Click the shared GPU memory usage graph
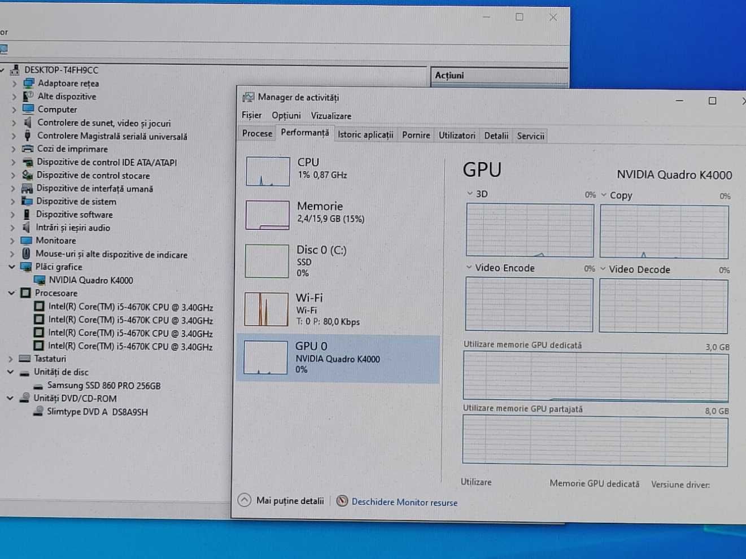 click(595, 440)
